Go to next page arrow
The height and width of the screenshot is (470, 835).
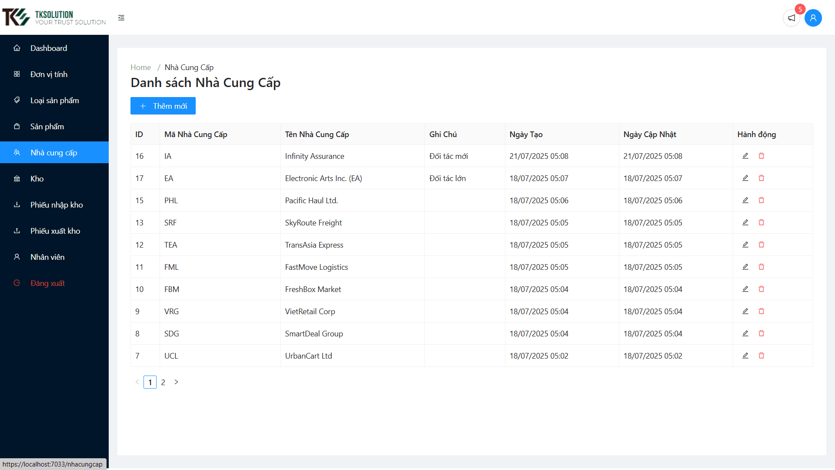point(176,382)
